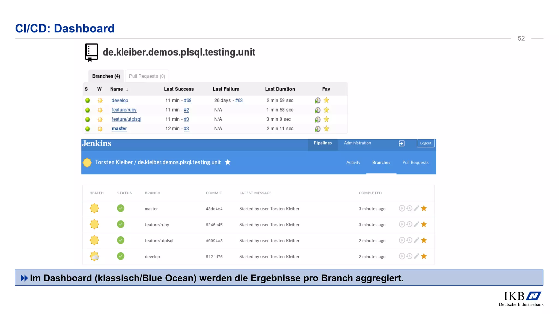Select commit 6f2fd76 cell
Viewport: 559px width, 314px height.
click(x=214, y=257)
